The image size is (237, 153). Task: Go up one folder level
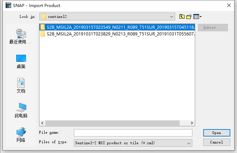182,16
